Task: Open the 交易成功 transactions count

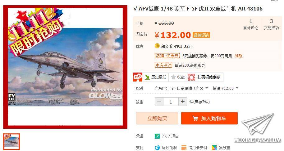Action: (271, 24)
